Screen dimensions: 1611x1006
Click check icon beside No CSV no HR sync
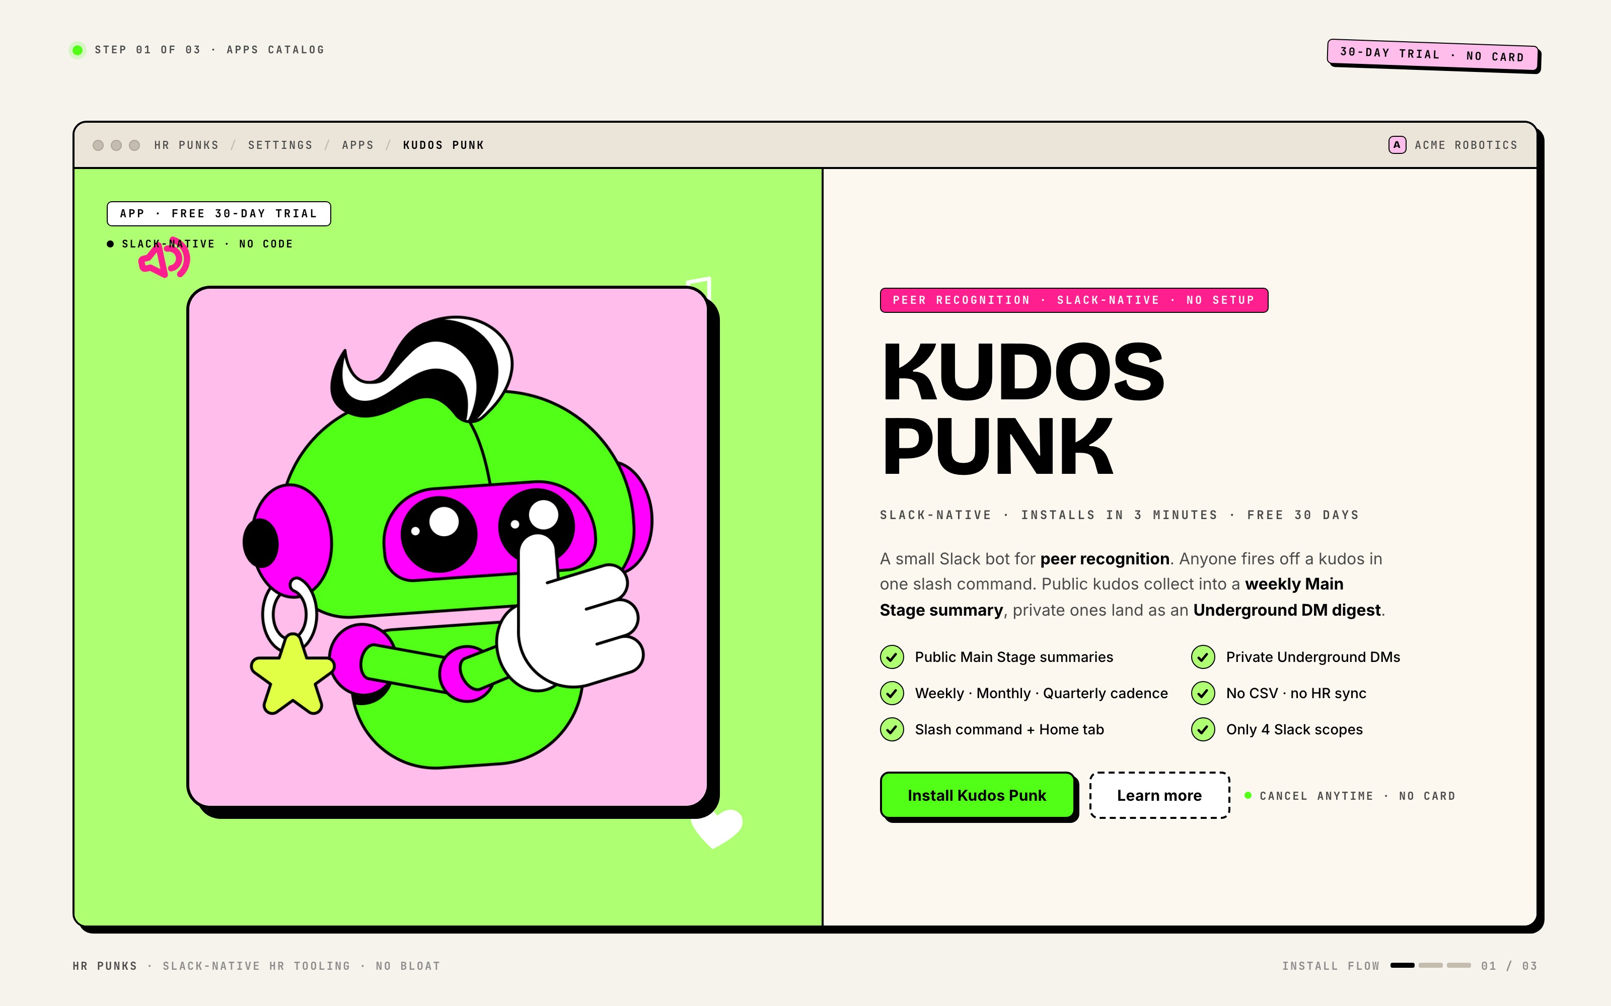[1203, 693]
